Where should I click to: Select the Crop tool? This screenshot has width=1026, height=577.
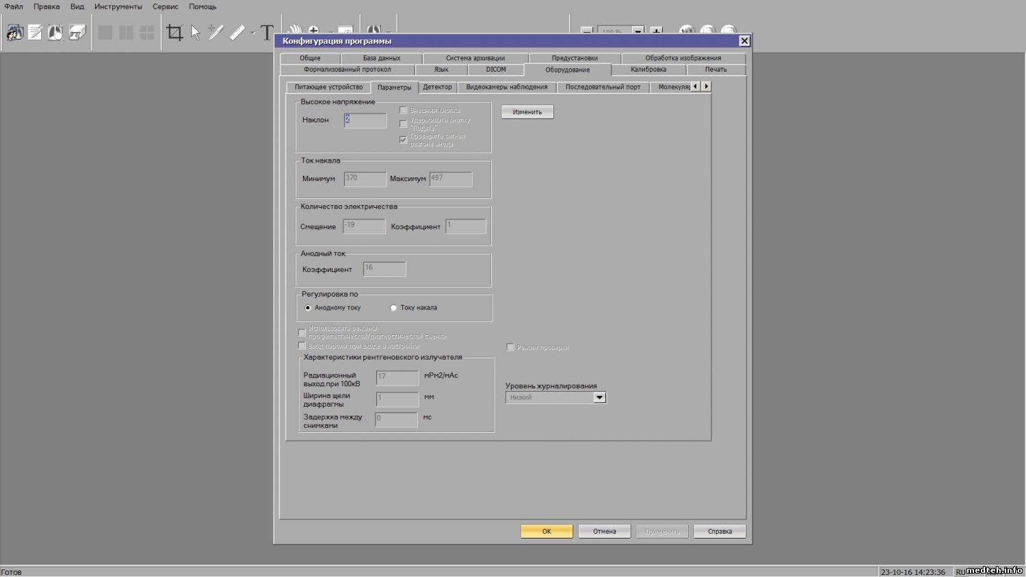(175, 32)
